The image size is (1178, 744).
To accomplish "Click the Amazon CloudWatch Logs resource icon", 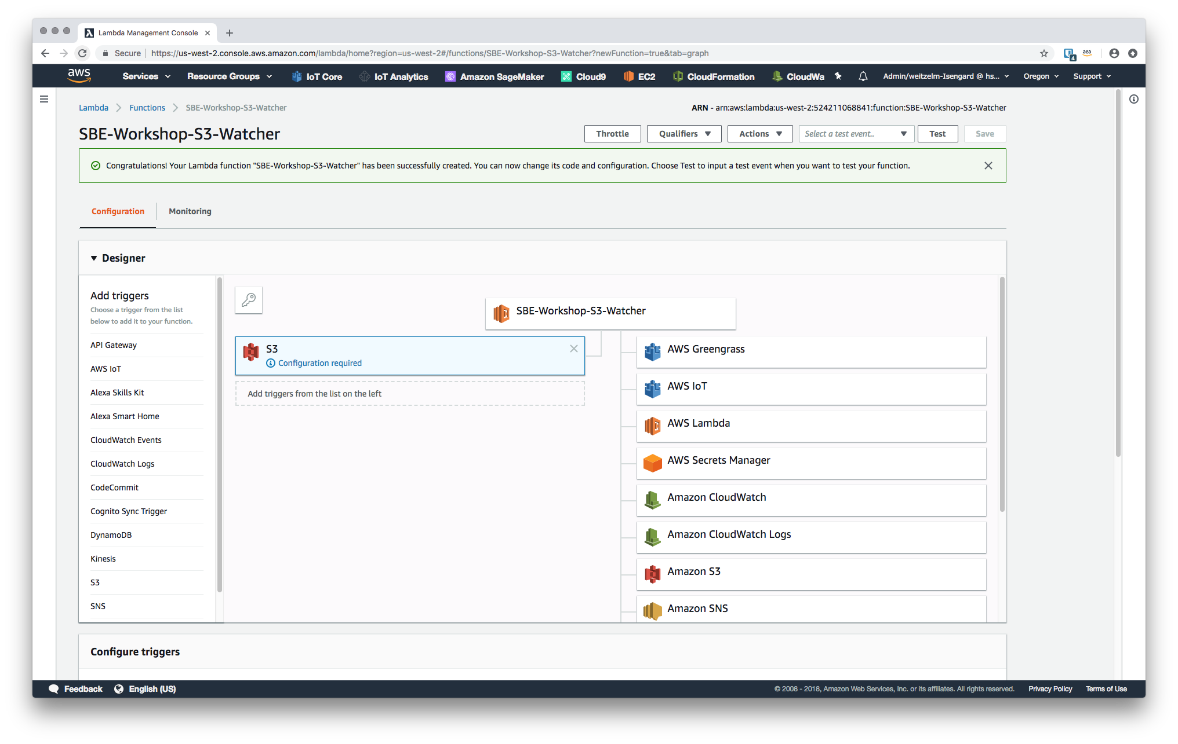I will coord(653,536).
